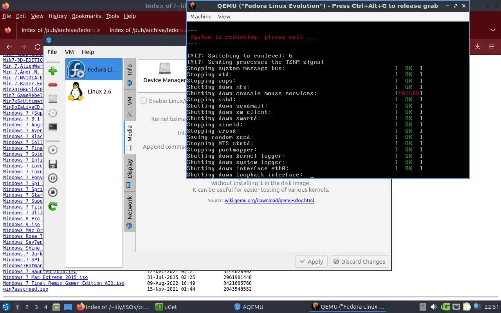Switch to workspace 4 on the taskbar
The width and height of the screenshot is (501, 313).
[x=46, y=307]
